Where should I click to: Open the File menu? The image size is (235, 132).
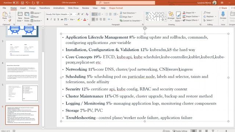(x=4, y=8)
